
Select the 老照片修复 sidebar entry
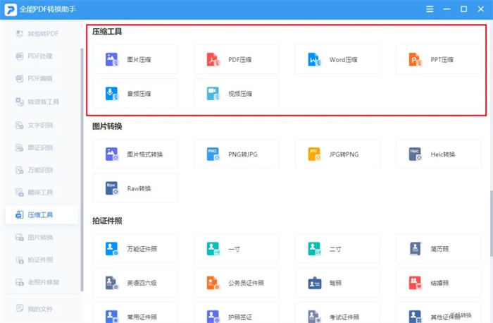tap(42, 283)
